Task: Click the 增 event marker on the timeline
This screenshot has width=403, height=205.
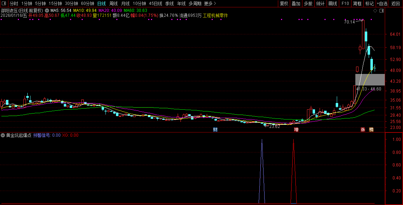Action: (296, 130)
